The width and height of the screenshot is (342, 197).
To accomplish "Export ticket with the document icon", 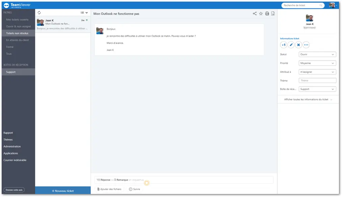I will (273, 14).
